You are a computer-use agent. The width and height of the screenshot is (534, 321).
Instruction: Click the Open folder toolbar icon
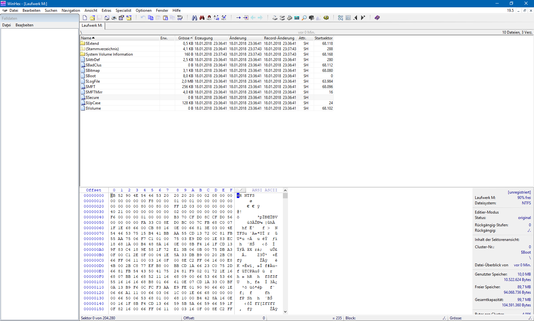point(129,18)
